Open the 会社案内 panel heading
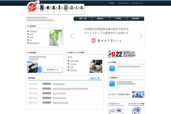The height and width of the screenshot is (114, 171). (33, 26)
